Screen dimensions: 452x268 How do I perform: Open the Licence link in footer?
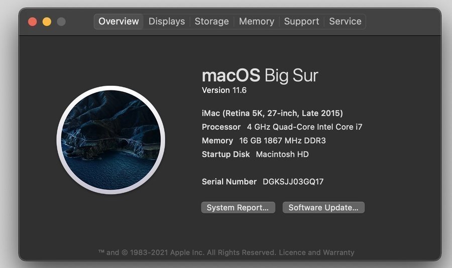click(x=292, y=252)
